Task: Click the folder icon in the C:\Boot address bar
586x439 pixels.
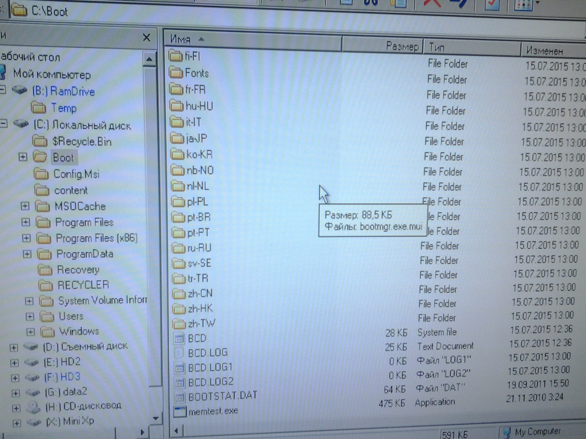Action: (19, 10)
